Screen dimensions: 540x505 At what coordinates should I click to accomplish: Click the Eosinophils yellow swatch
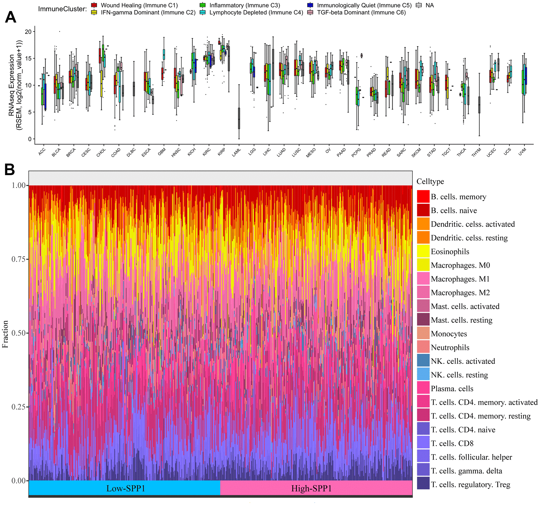point(423,251)
